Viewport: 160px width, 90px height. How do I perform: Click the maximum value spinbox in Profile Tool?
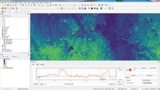point(120,68)
